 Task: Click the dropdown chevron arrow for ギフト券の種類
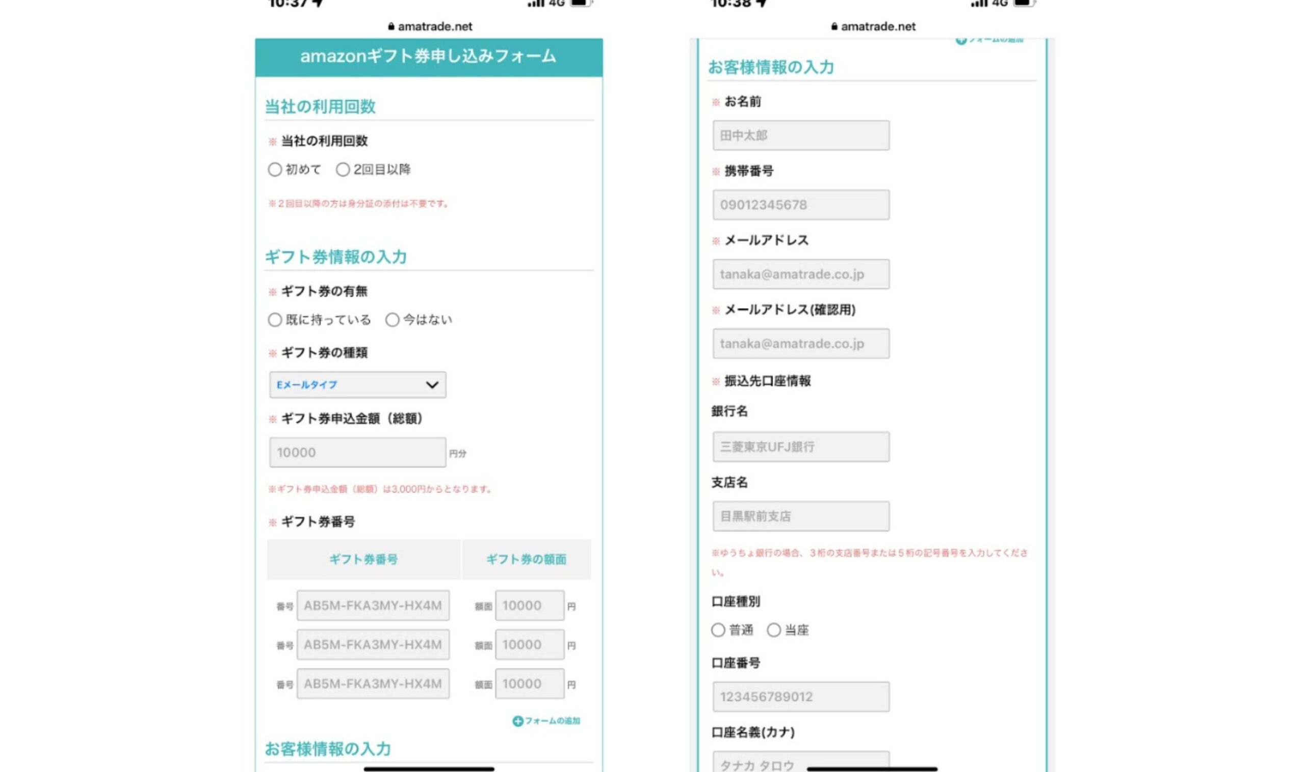tap(432, 385)
